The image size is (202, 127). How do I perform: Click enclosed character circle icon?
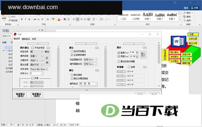69,19
